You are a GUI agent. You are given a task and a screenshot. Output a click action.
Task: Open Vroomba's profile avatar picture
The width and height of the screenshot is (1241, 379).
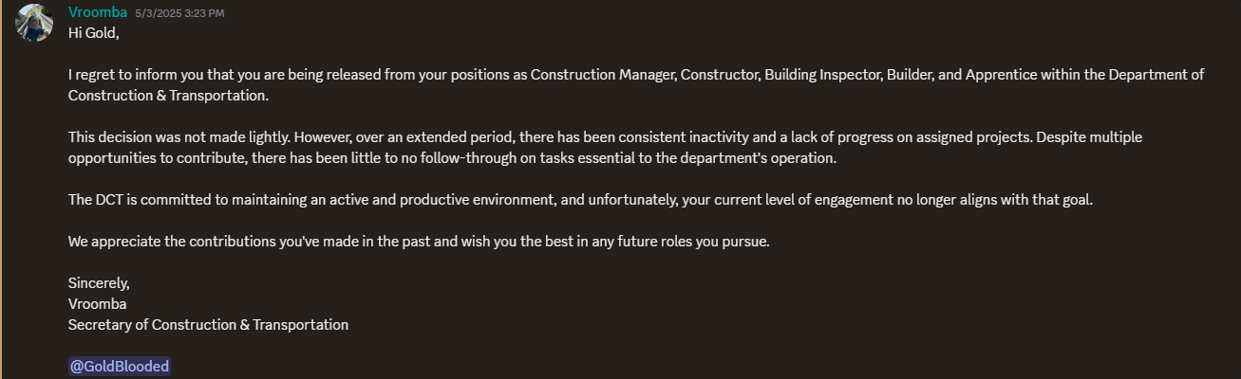(34, 23)
